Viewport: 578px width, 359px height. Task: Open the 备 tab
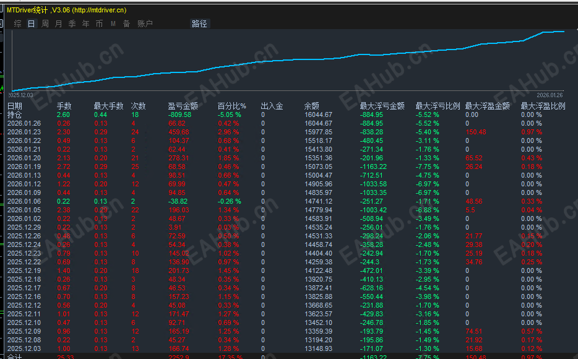[126, 24]
